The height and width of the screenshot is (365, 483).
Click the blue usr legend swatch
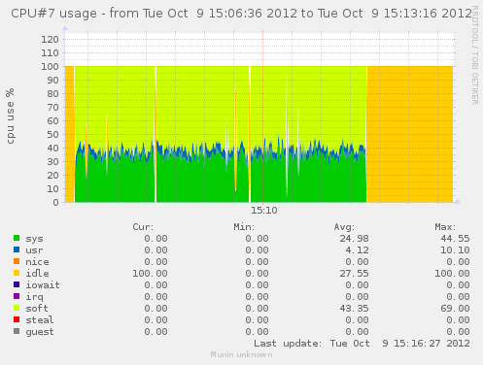coord(17,249)
